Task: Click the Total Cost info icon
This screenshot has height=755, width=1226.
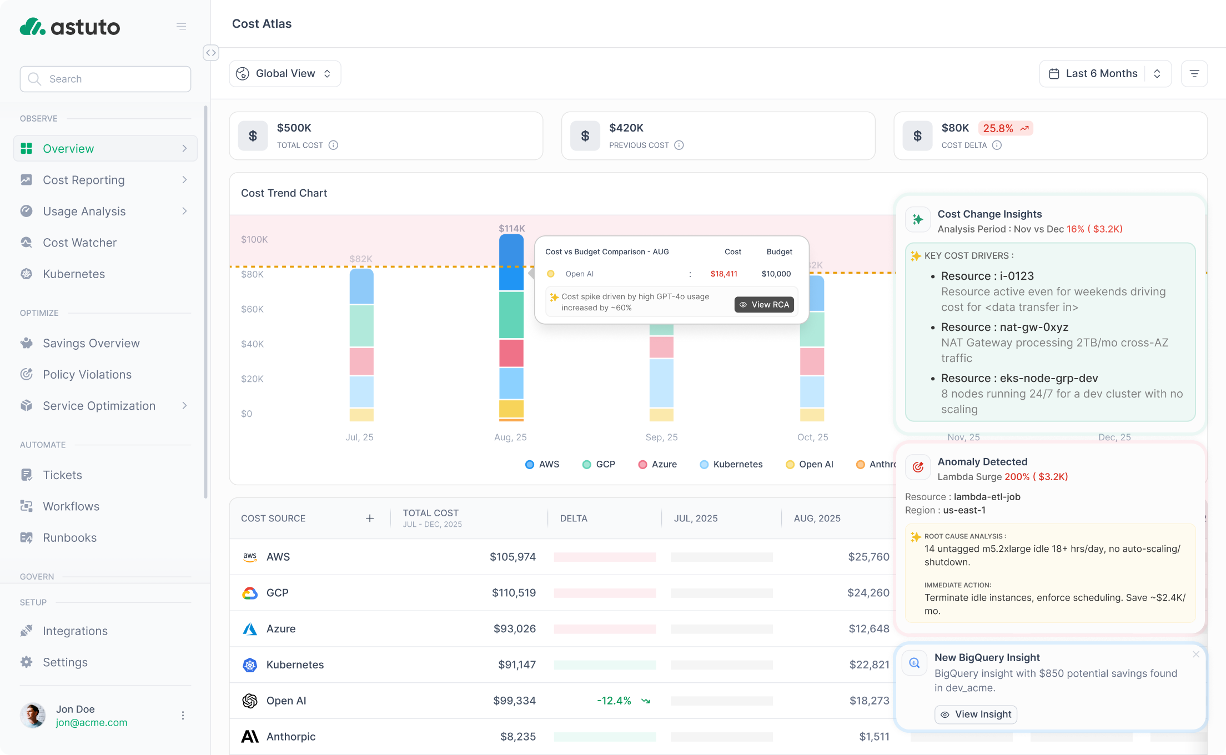Action: (333, 145)
